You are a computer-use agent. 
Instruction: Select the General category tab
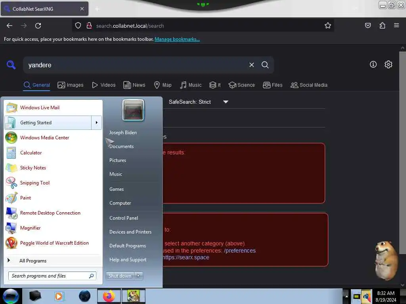coord(36,85)
